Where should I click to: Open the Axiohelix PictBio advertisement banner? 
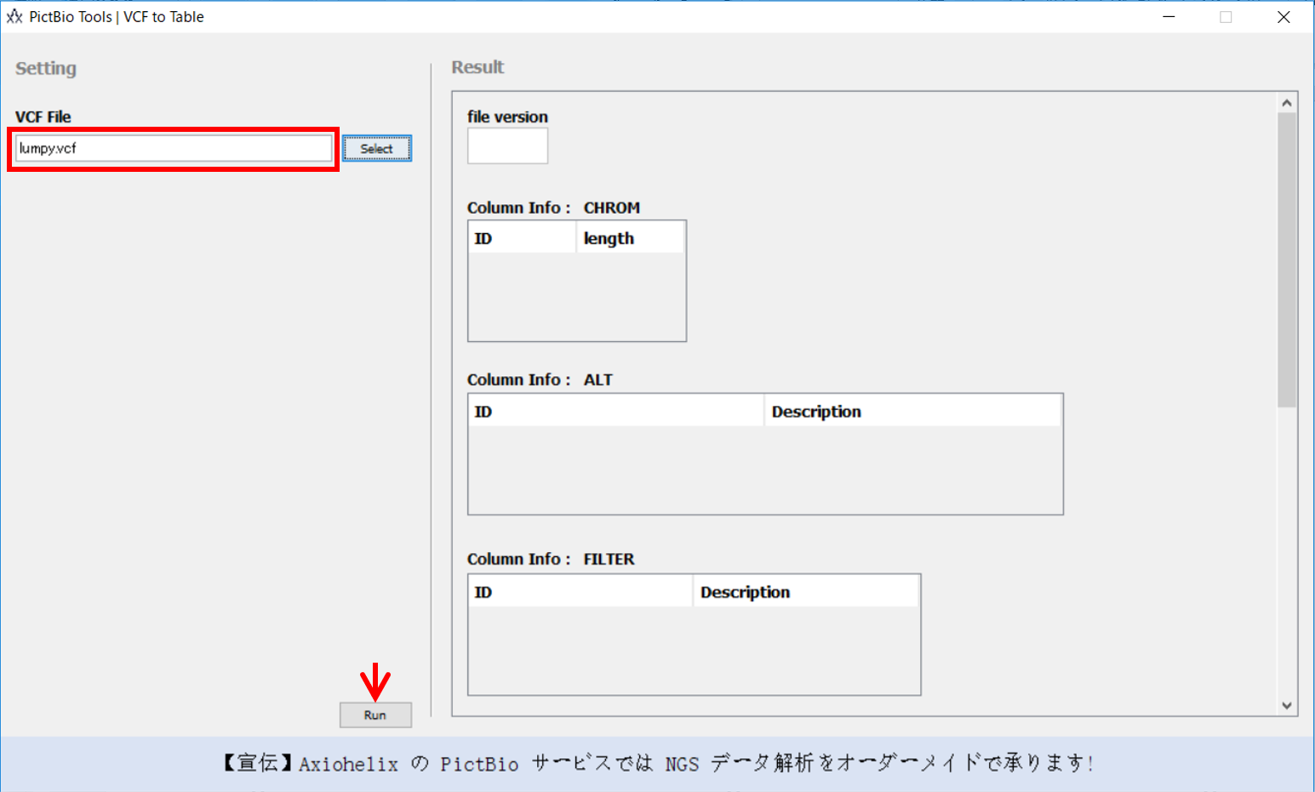(x=657, y=763)
